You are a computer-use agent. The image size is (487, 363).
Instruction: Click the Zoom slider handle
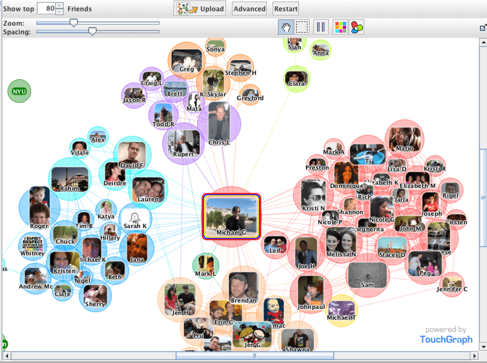click(x=74, y=23)
